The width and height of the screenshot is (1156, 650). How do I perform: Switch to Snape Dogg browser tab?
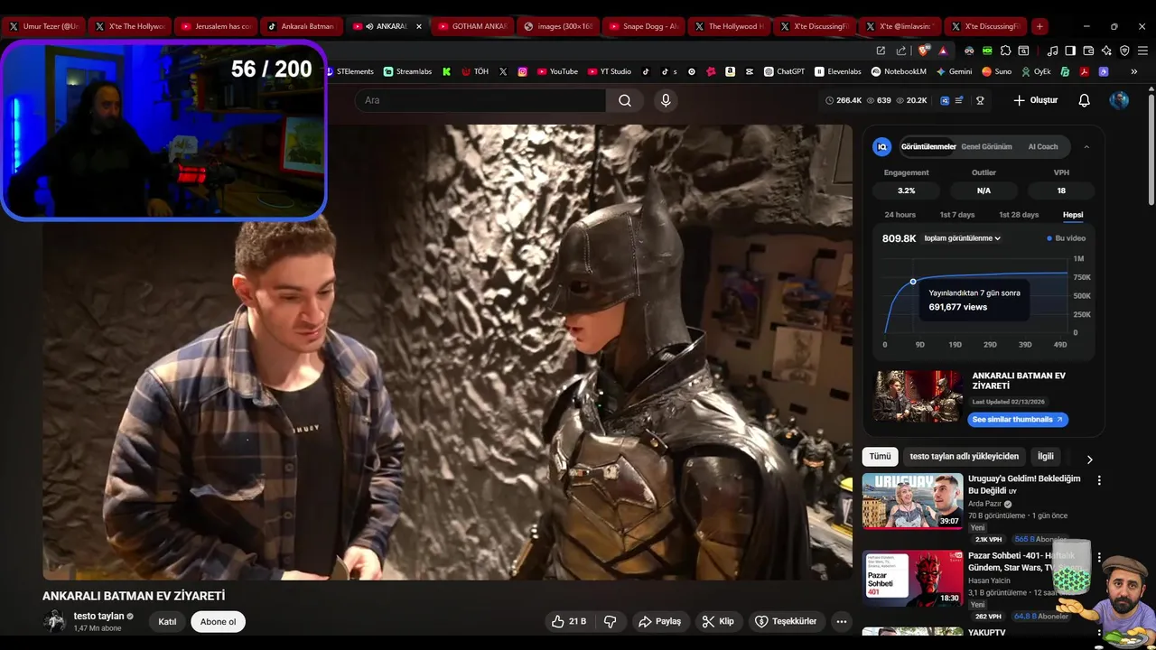click(x=643, y=26)
